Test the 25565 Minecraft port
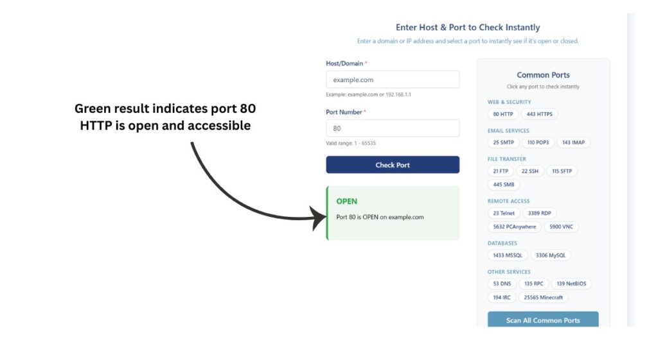658x344 pixels. [543, 298]
